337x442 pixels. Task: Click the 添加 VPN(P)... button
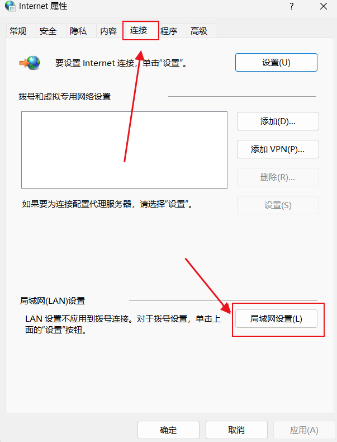pyautogui.click(x=278, y=149)
